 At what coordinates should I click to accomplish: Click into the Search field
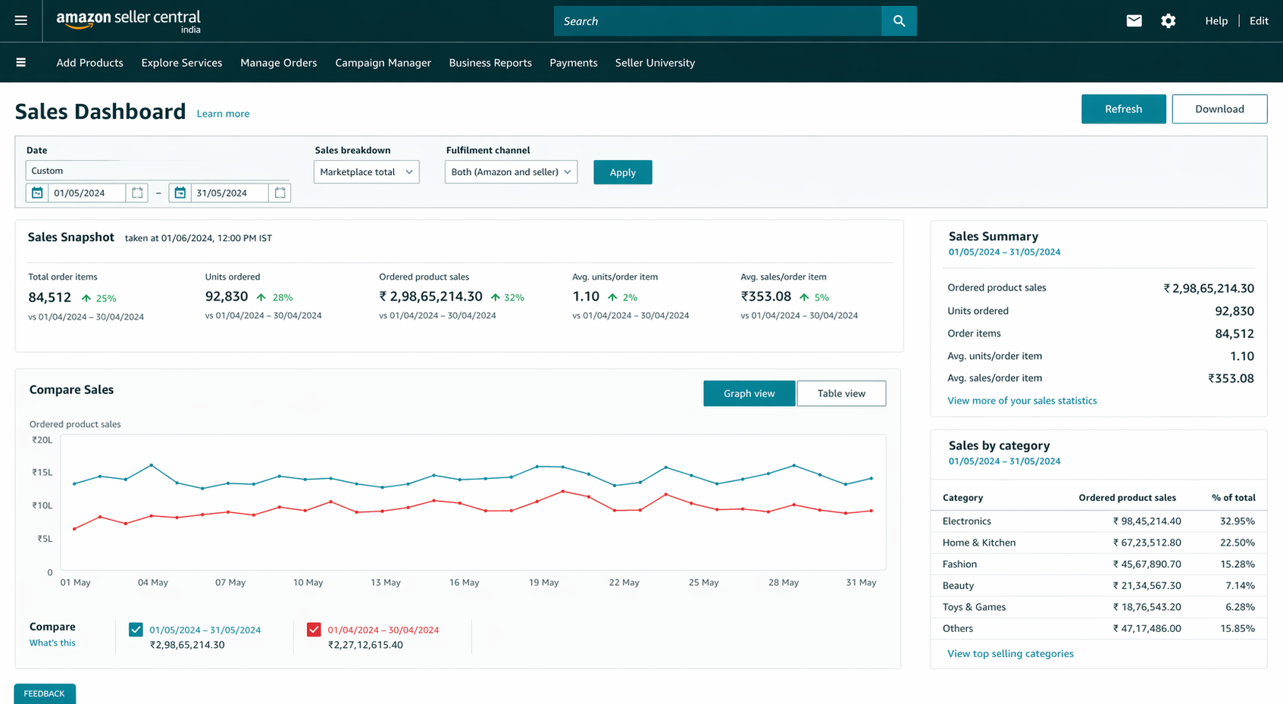point(718,21)
